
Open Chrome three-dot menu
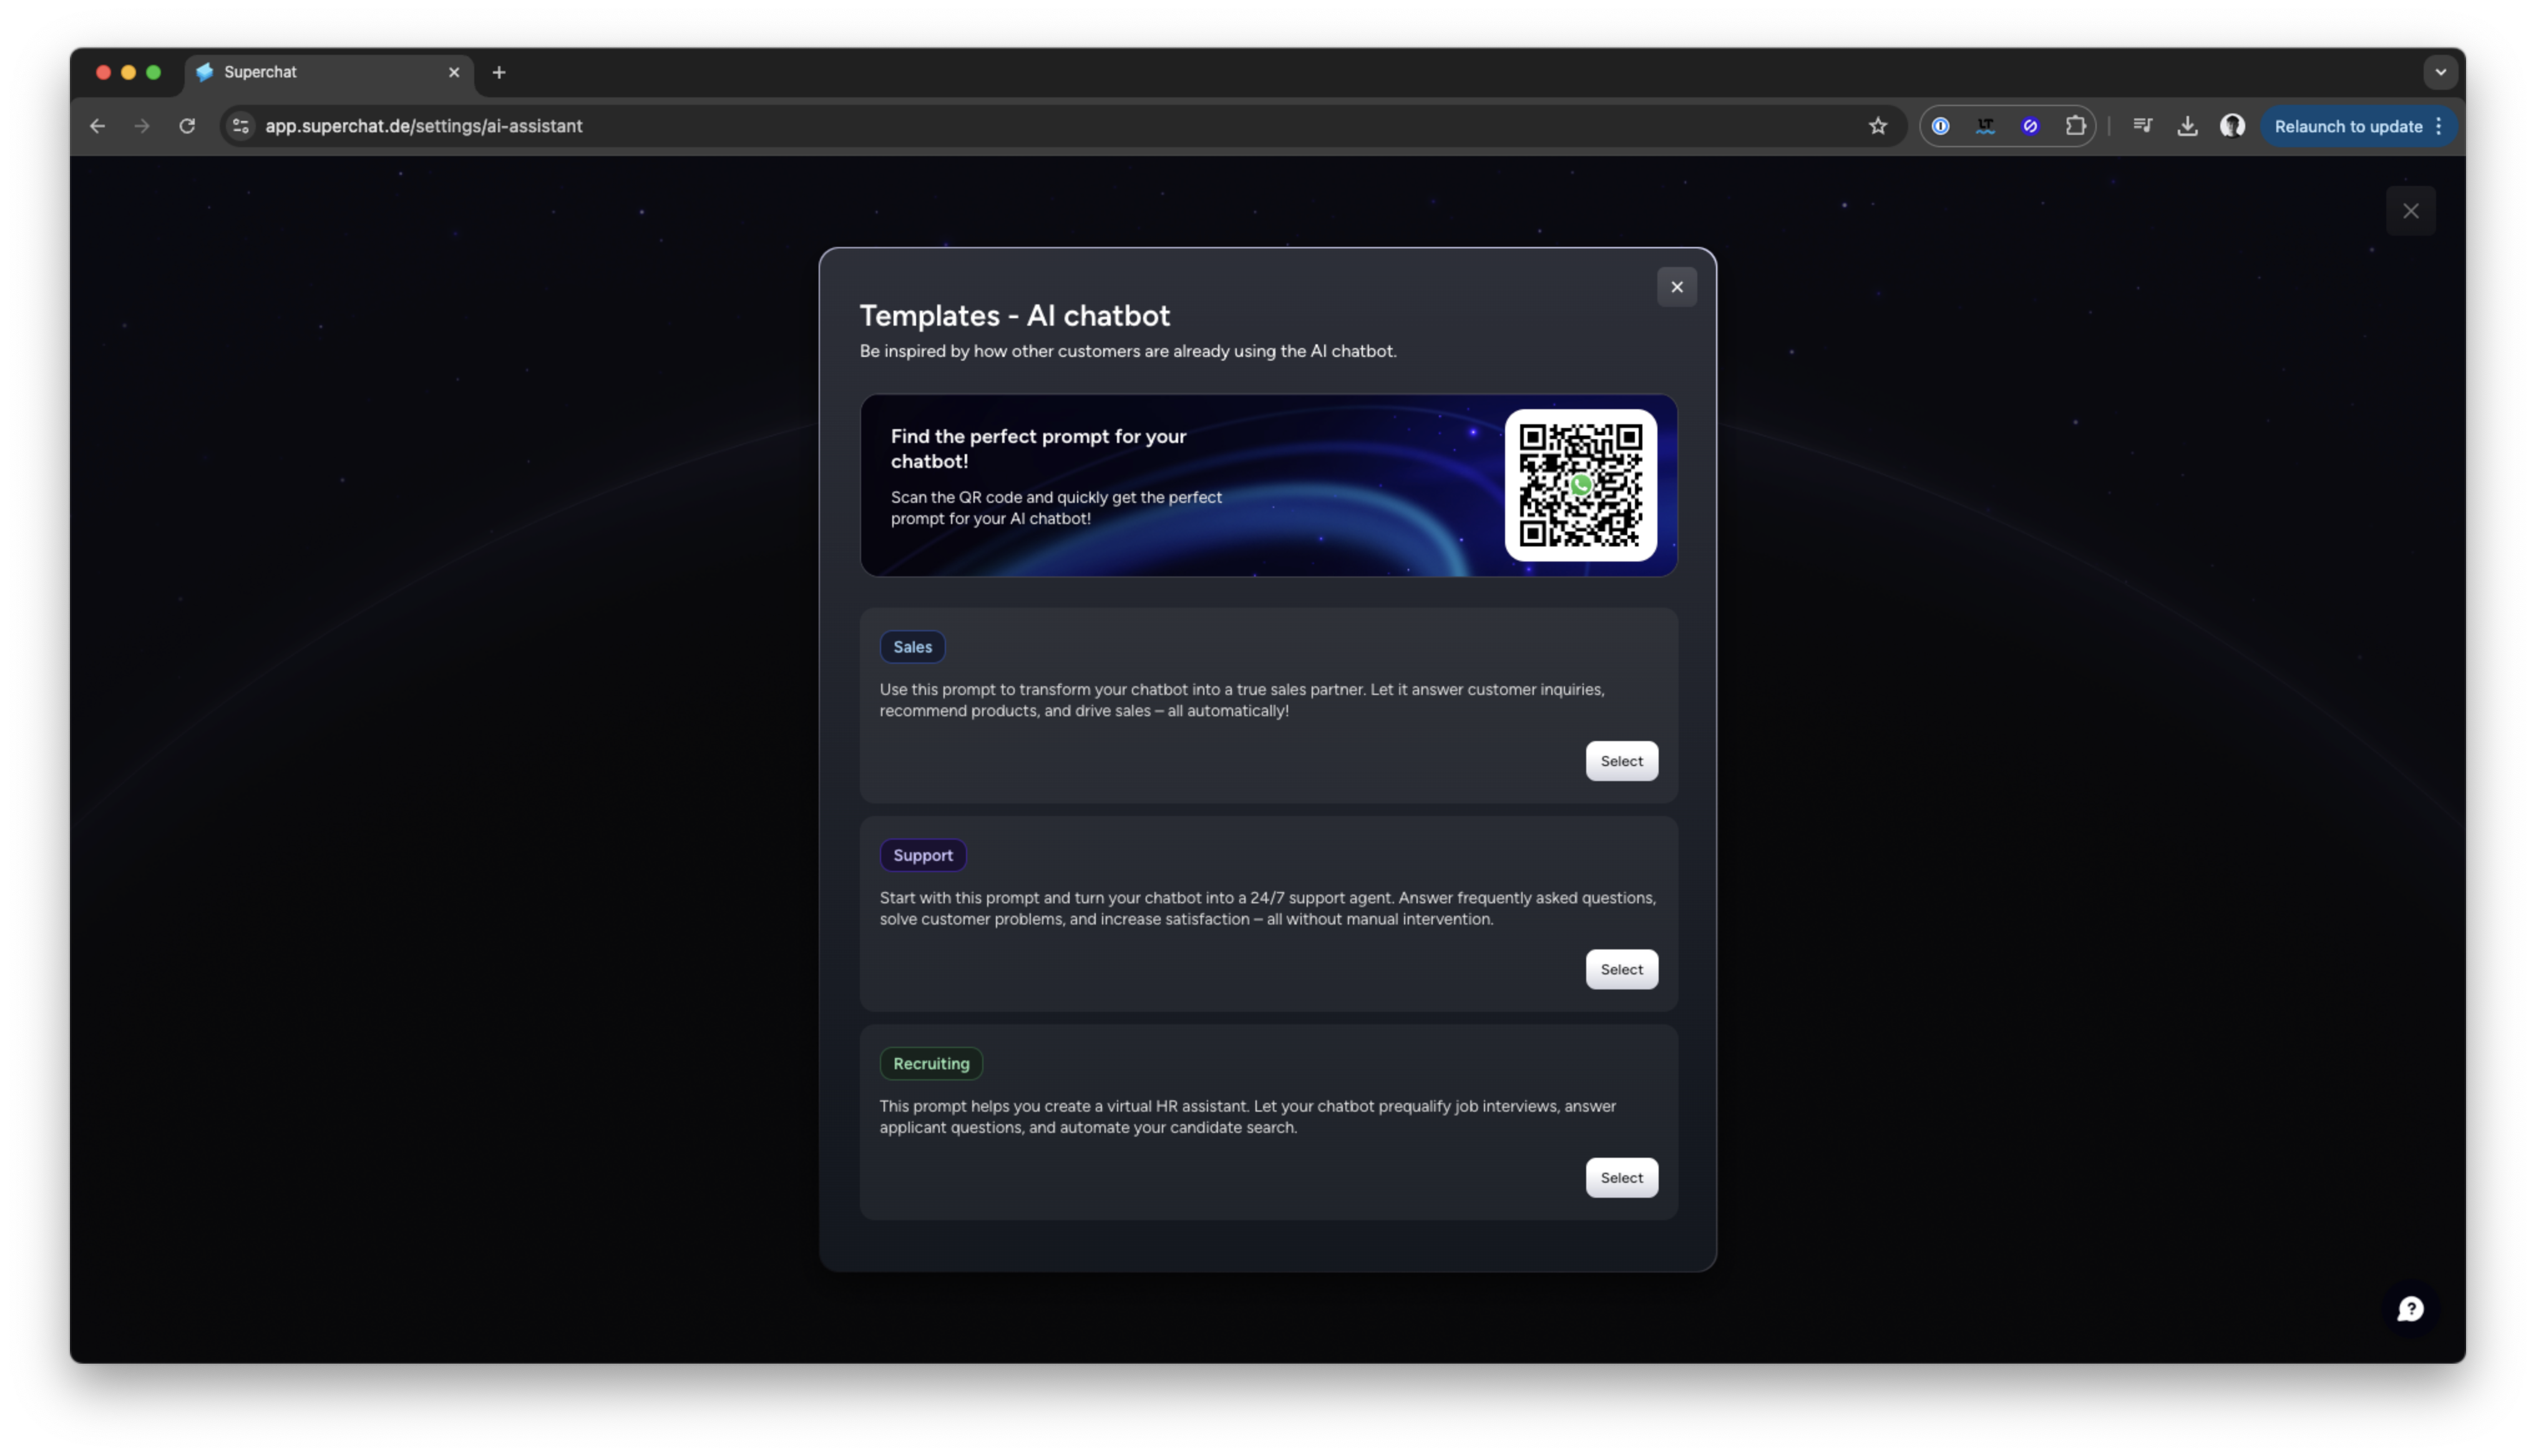point(2439,126)
